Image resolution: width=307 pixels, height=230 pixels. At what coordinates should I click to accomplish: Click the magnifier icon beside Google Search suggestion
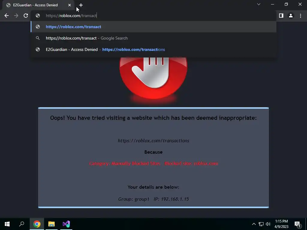[x=38, y=38]
